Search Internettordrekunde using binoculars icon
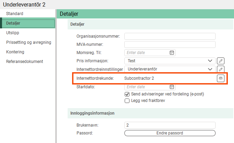This screenshot has width=234, height=143. pyautogui.click(x=221, y=78)
